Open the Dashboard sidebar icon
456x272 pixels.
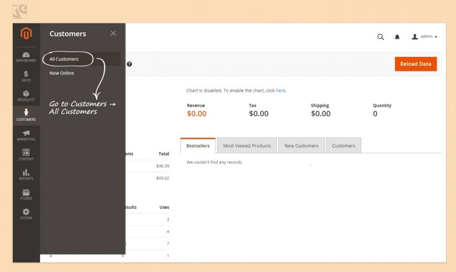click(26, 57)
